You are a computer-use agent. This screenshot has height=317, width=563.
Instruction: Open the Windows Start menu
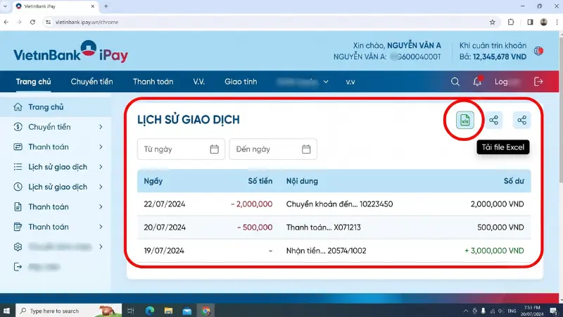[x=6, y=311]
